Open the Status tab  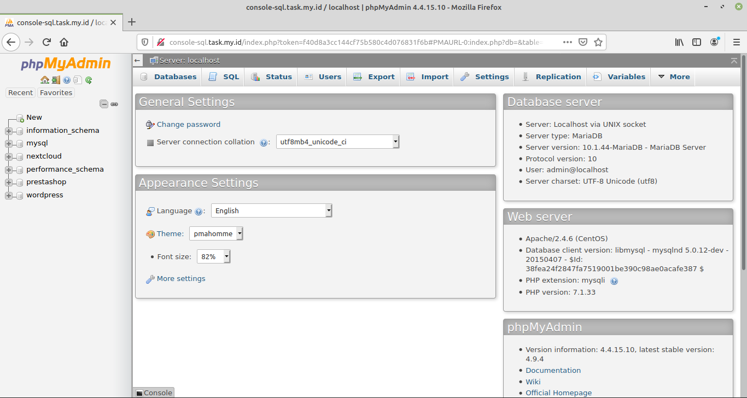(271, 77)
